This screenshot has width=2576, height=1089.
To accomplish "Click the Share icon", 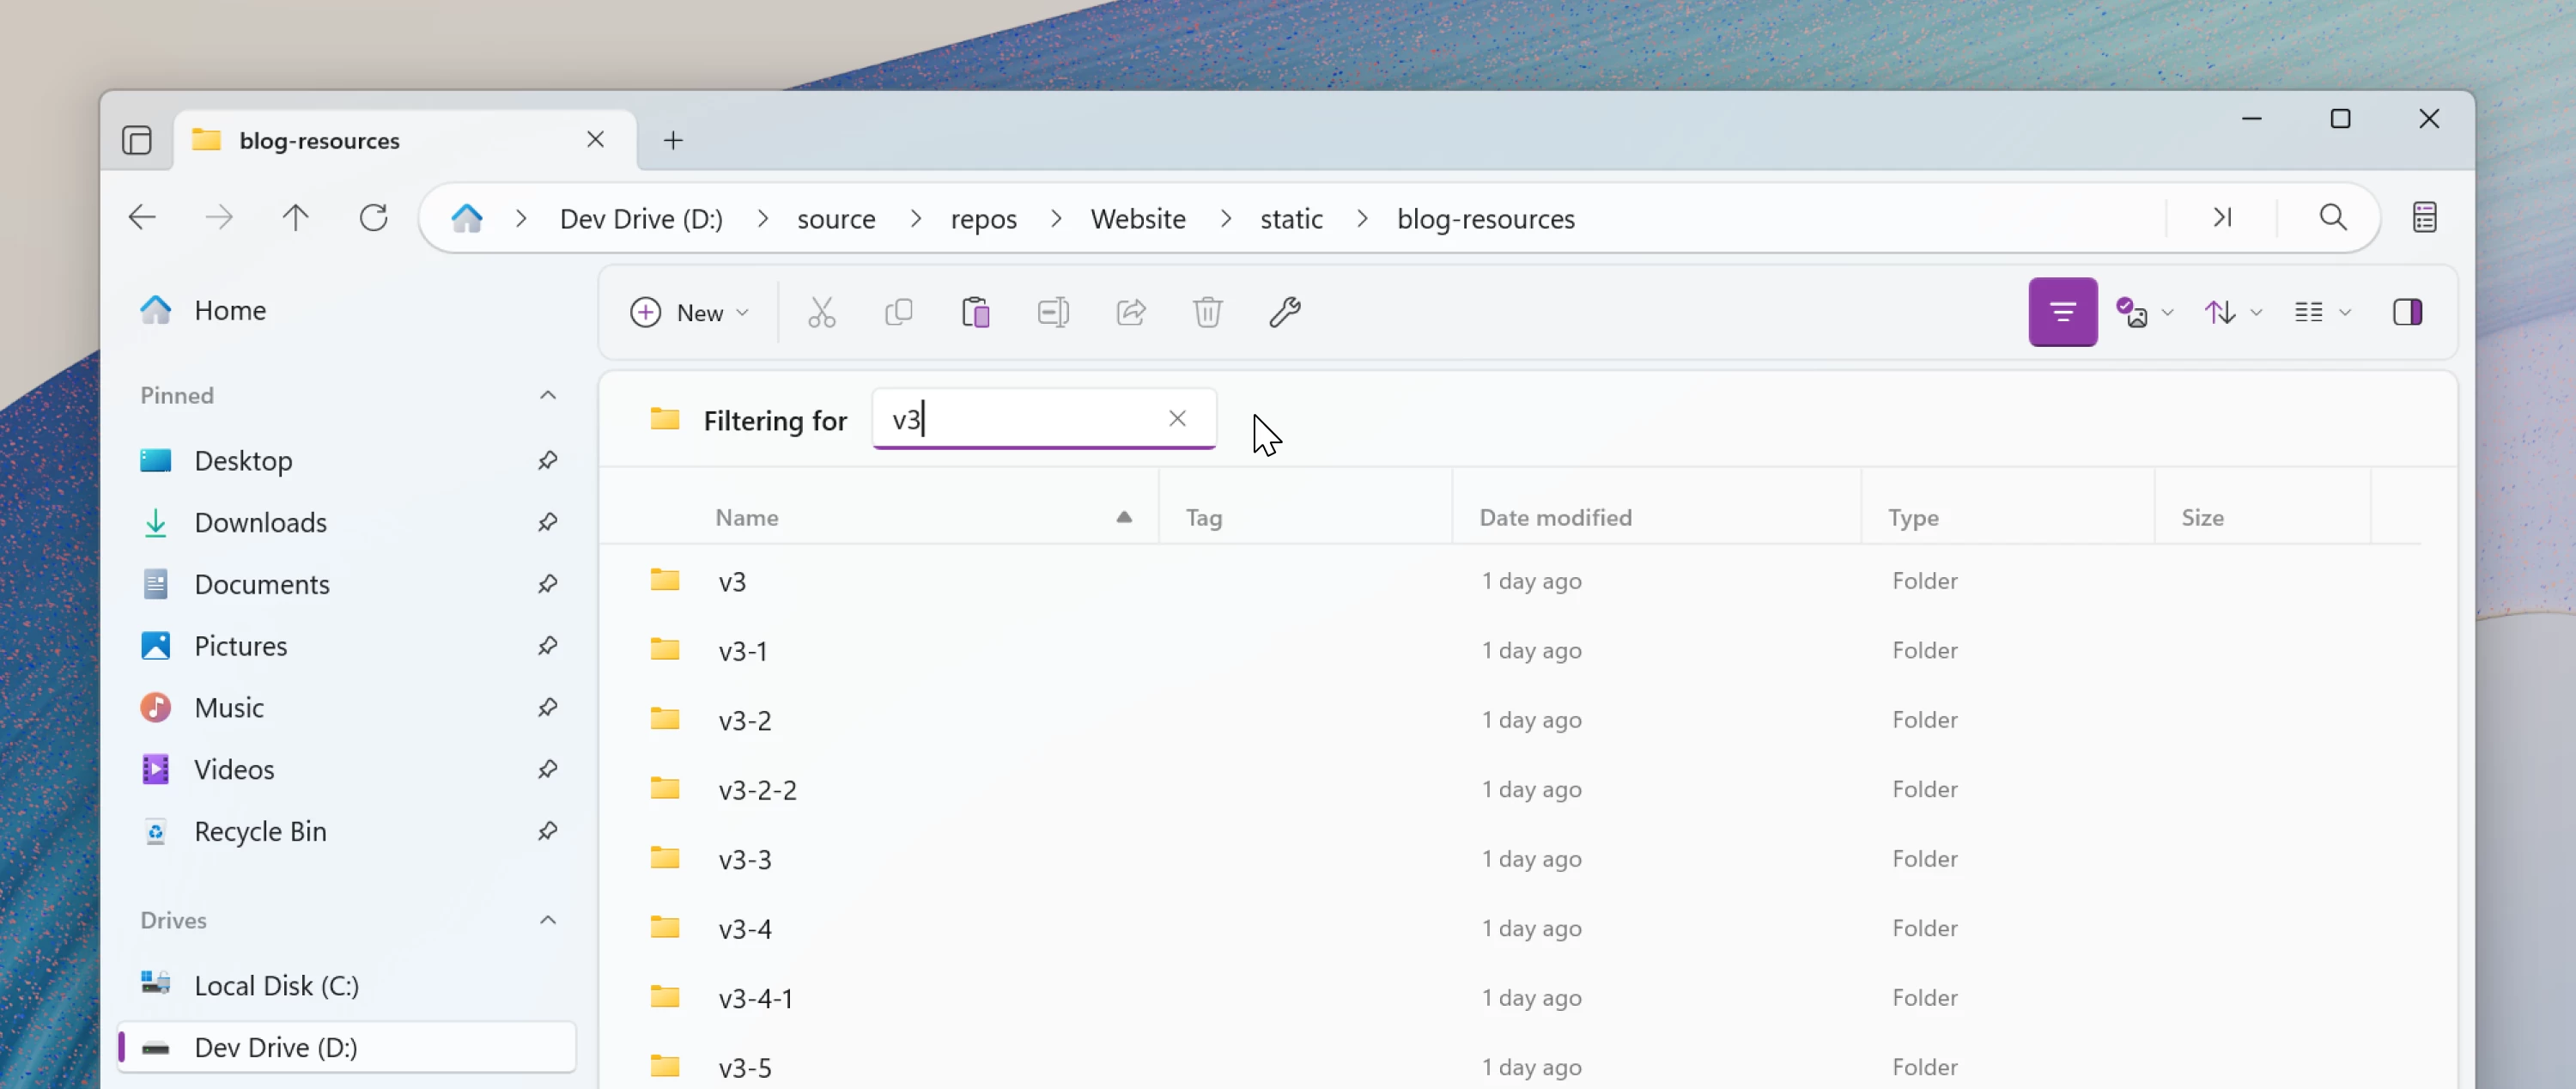I will pyautogui.click(x=1131, y=312).
